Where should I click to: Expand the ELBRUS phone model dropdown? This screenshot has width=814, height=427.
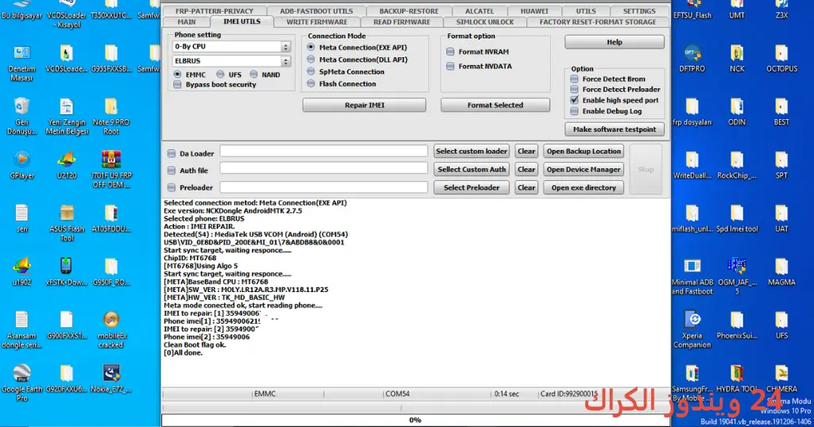[x=285, y=61]
